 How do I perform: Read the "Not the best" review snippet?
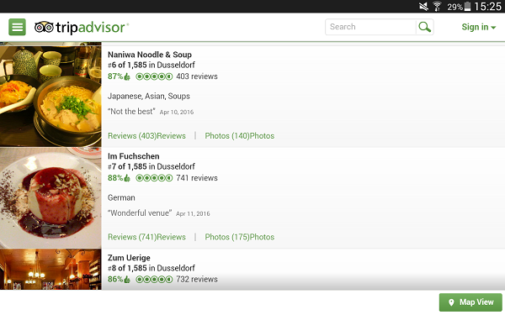131,112
